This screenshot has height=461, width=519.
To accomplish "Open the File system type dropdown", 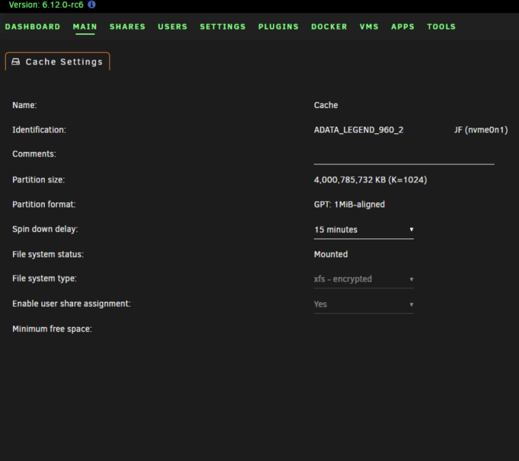I will pos(363,279).
